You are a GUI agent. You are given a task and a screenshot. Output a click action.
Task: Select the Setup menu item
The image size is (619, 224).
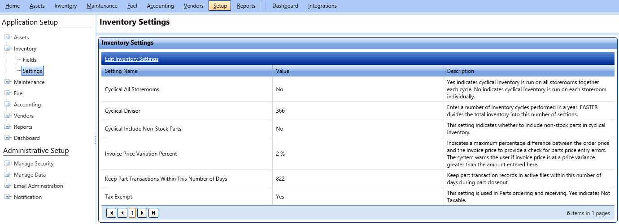pos(220,6)
